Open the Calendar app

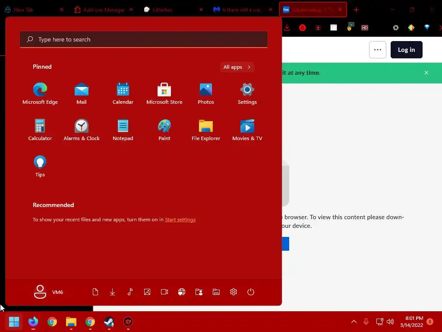click(x=123, y=94)
